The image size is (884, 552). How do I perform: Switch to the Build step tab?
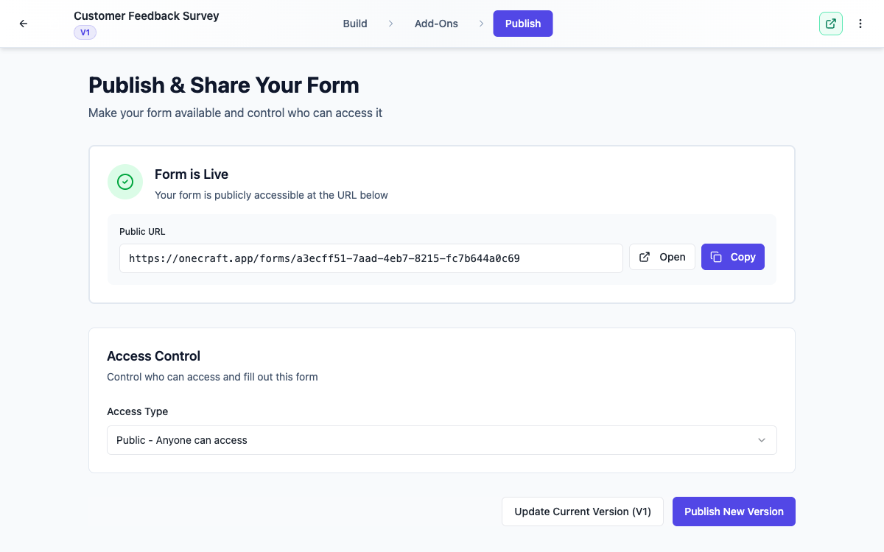(x=355, y=24)
